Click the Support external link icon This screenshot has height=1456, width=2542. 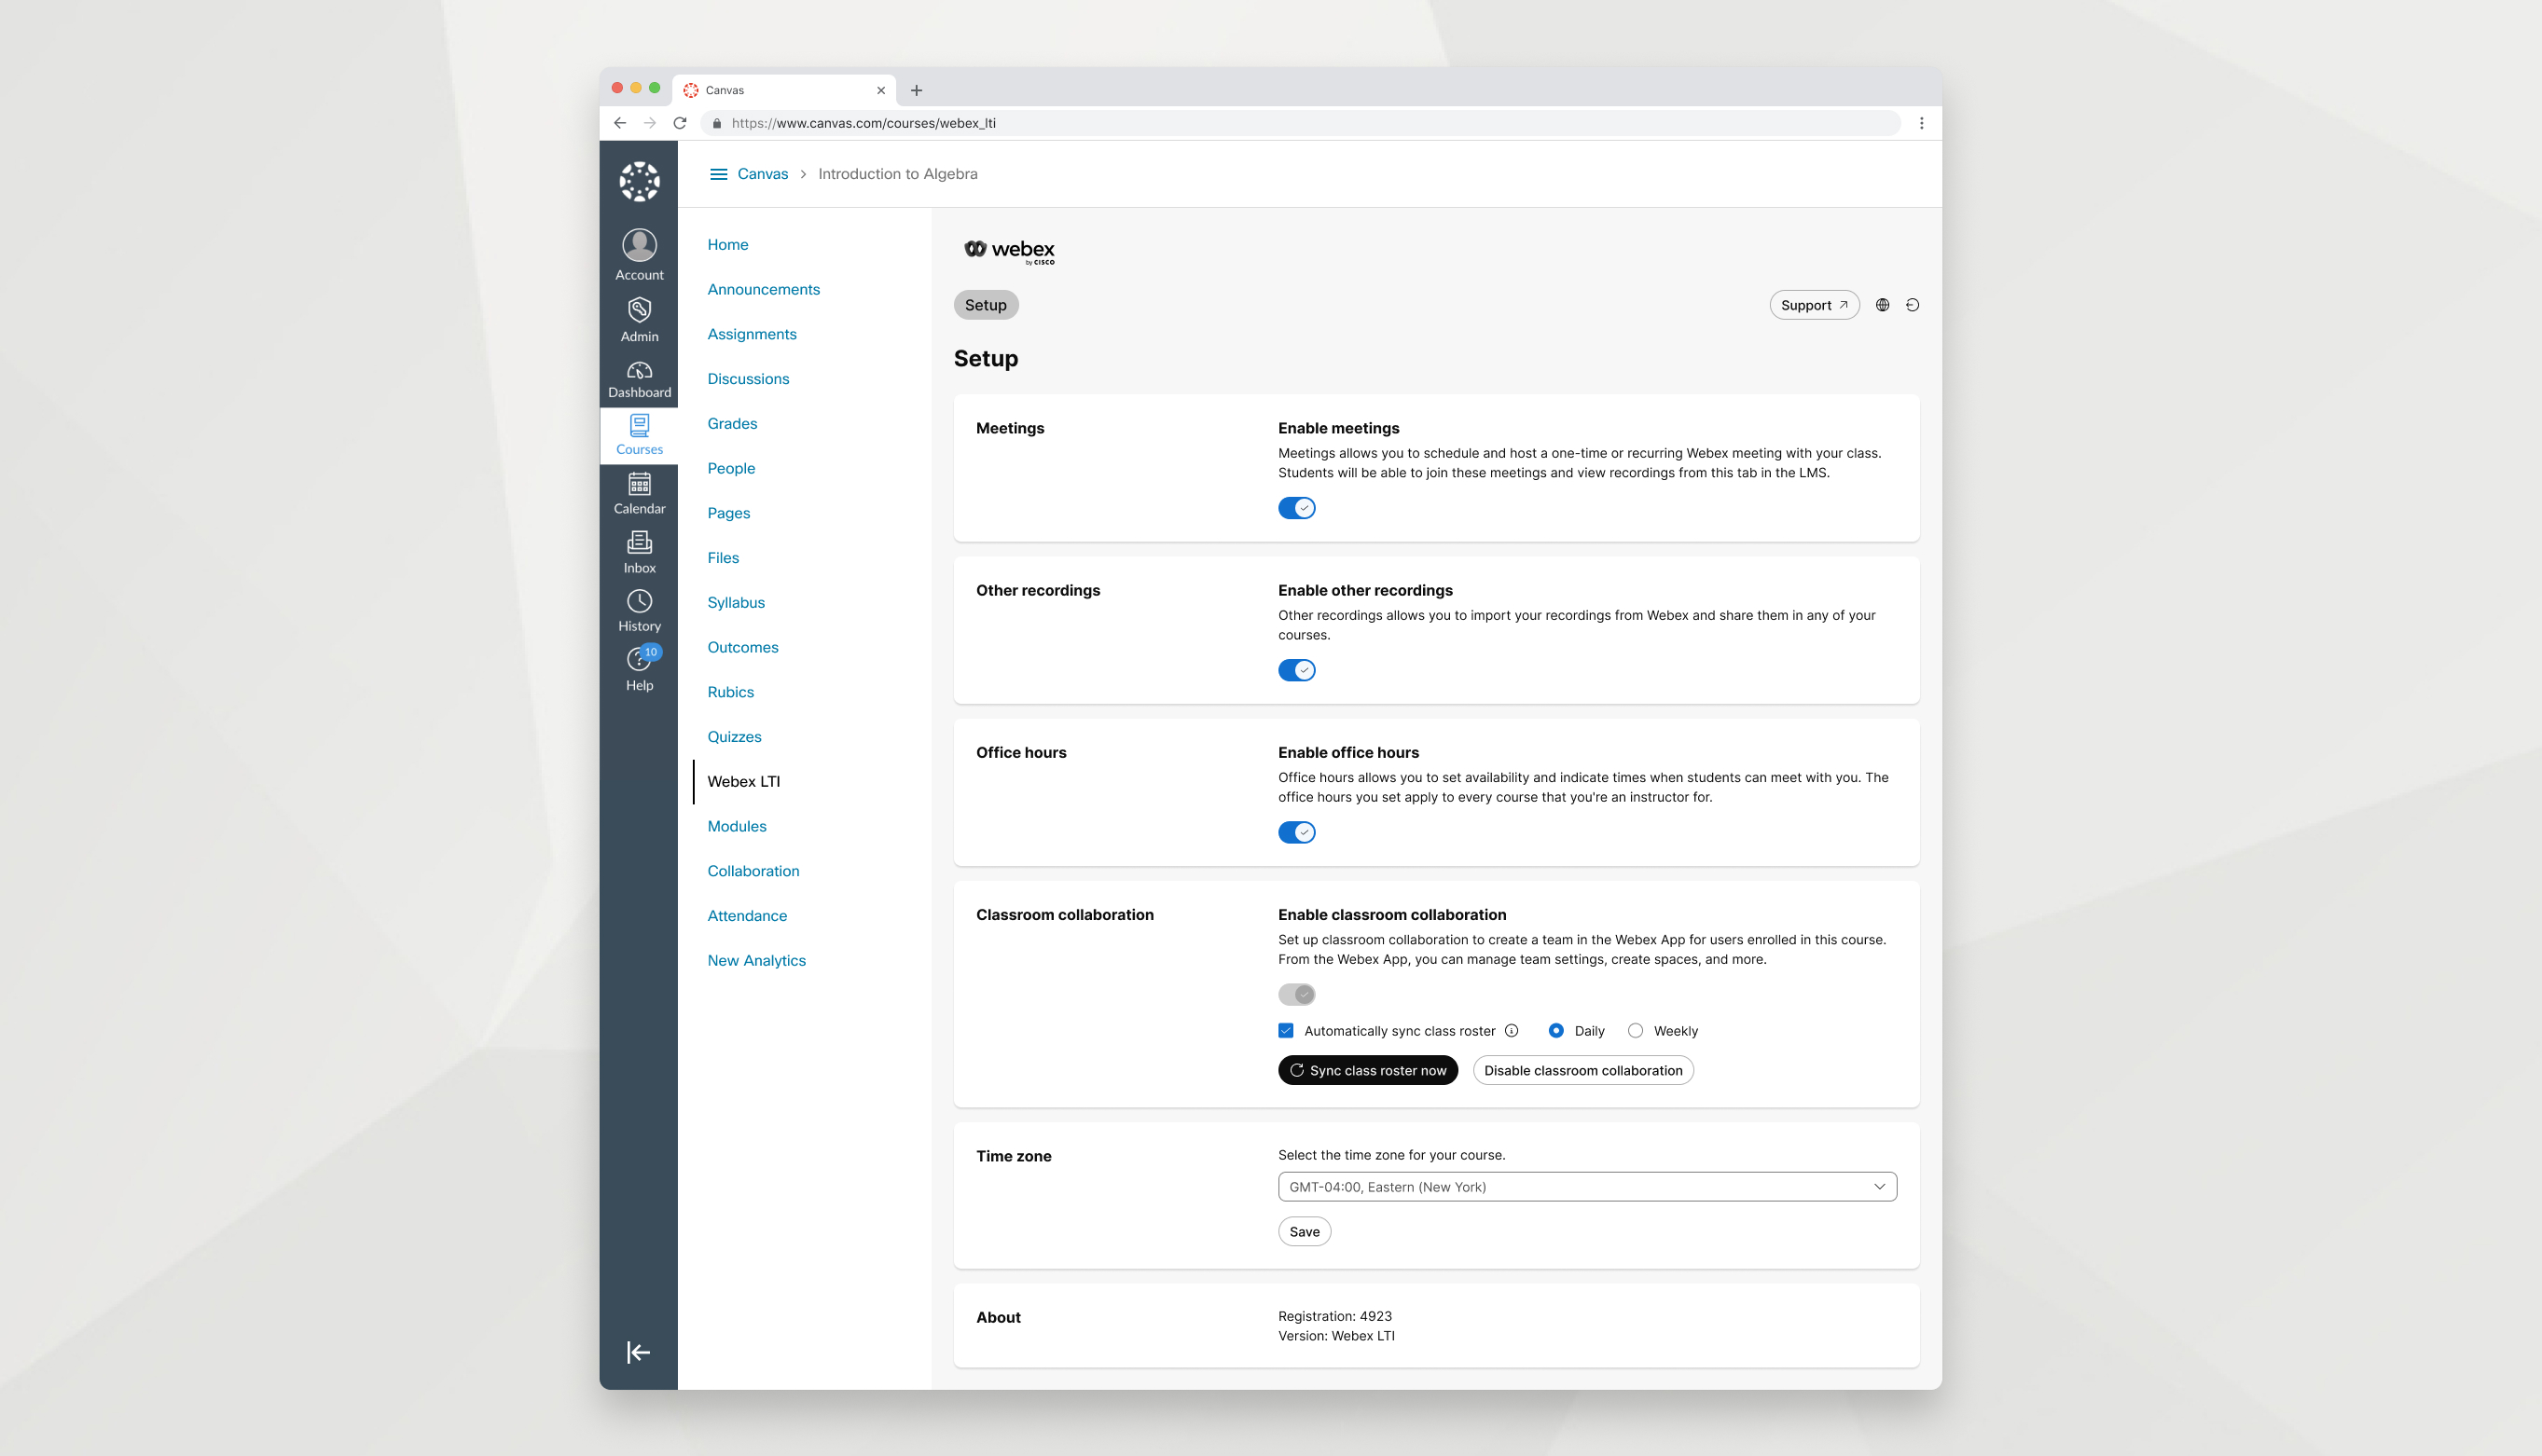[x=1844, y=304]
